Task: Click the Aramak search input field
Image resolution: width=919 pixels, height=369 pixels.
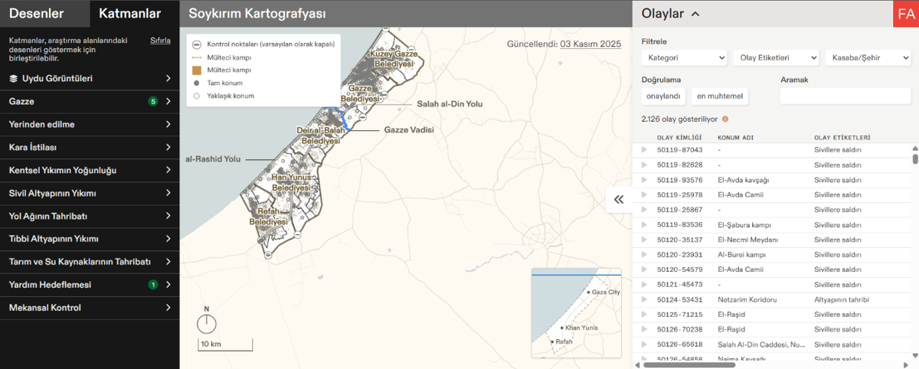Action: click(x=843, y=96)
